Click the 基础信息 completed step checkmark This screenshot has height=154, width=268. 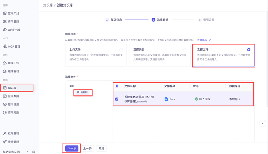pyautogui.click(x=107, y=20)
